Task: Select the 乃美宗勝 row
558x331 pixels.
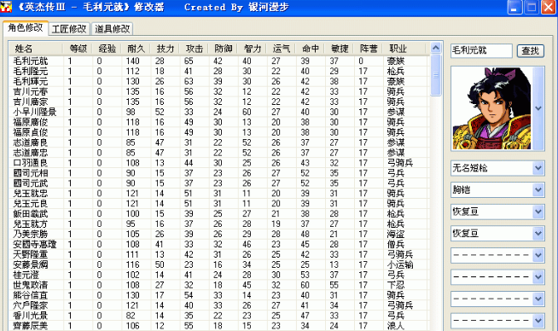Action: point(218,235)
